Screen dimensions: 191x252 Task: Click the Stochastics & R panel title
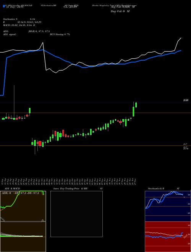[x=156, y=189]
